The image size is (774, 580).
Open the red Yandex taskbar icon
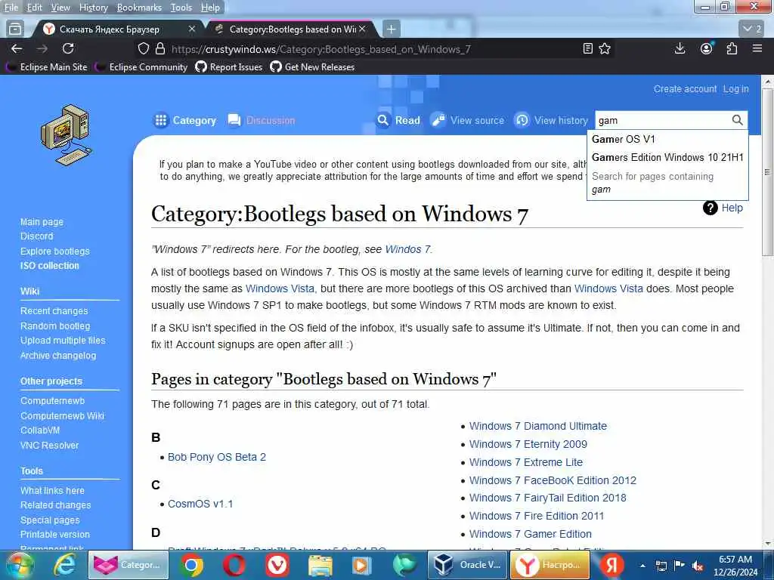[x=611, y=565]
